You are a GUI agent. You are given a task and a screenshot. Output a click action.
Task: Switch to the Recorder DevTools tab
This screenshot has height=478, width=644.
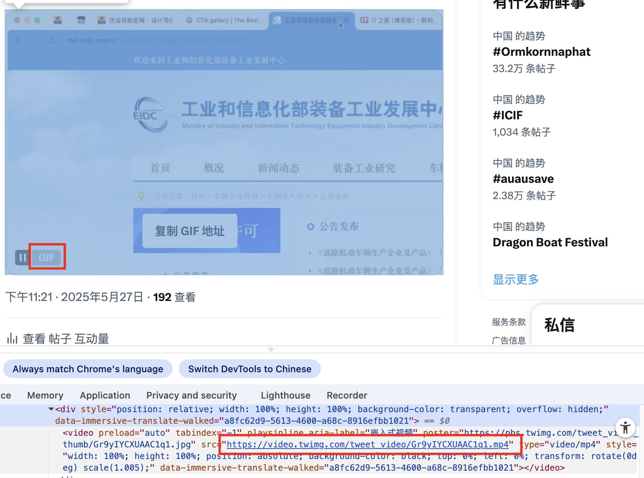point(347,395)
